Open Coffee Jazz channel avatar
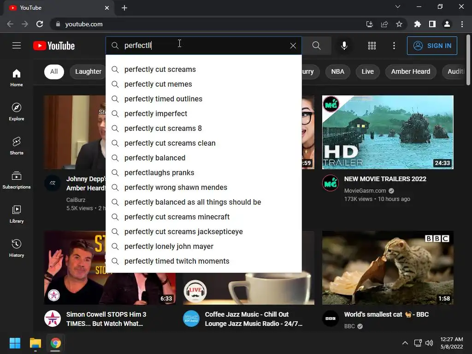The width and height of the screenshot is (472, 354). (191, 319)
